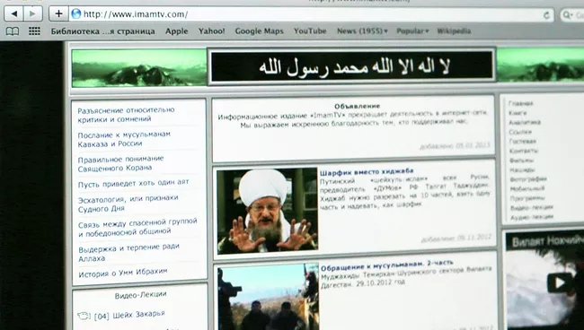Expand the Popular bookmarks dropdown
The width and height of the screenshot is (584, 330).
tap(412, 31)
